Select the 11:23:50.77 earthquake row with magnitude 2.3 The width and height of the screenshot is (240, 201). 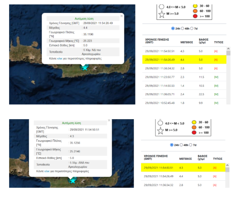[159, 77]
